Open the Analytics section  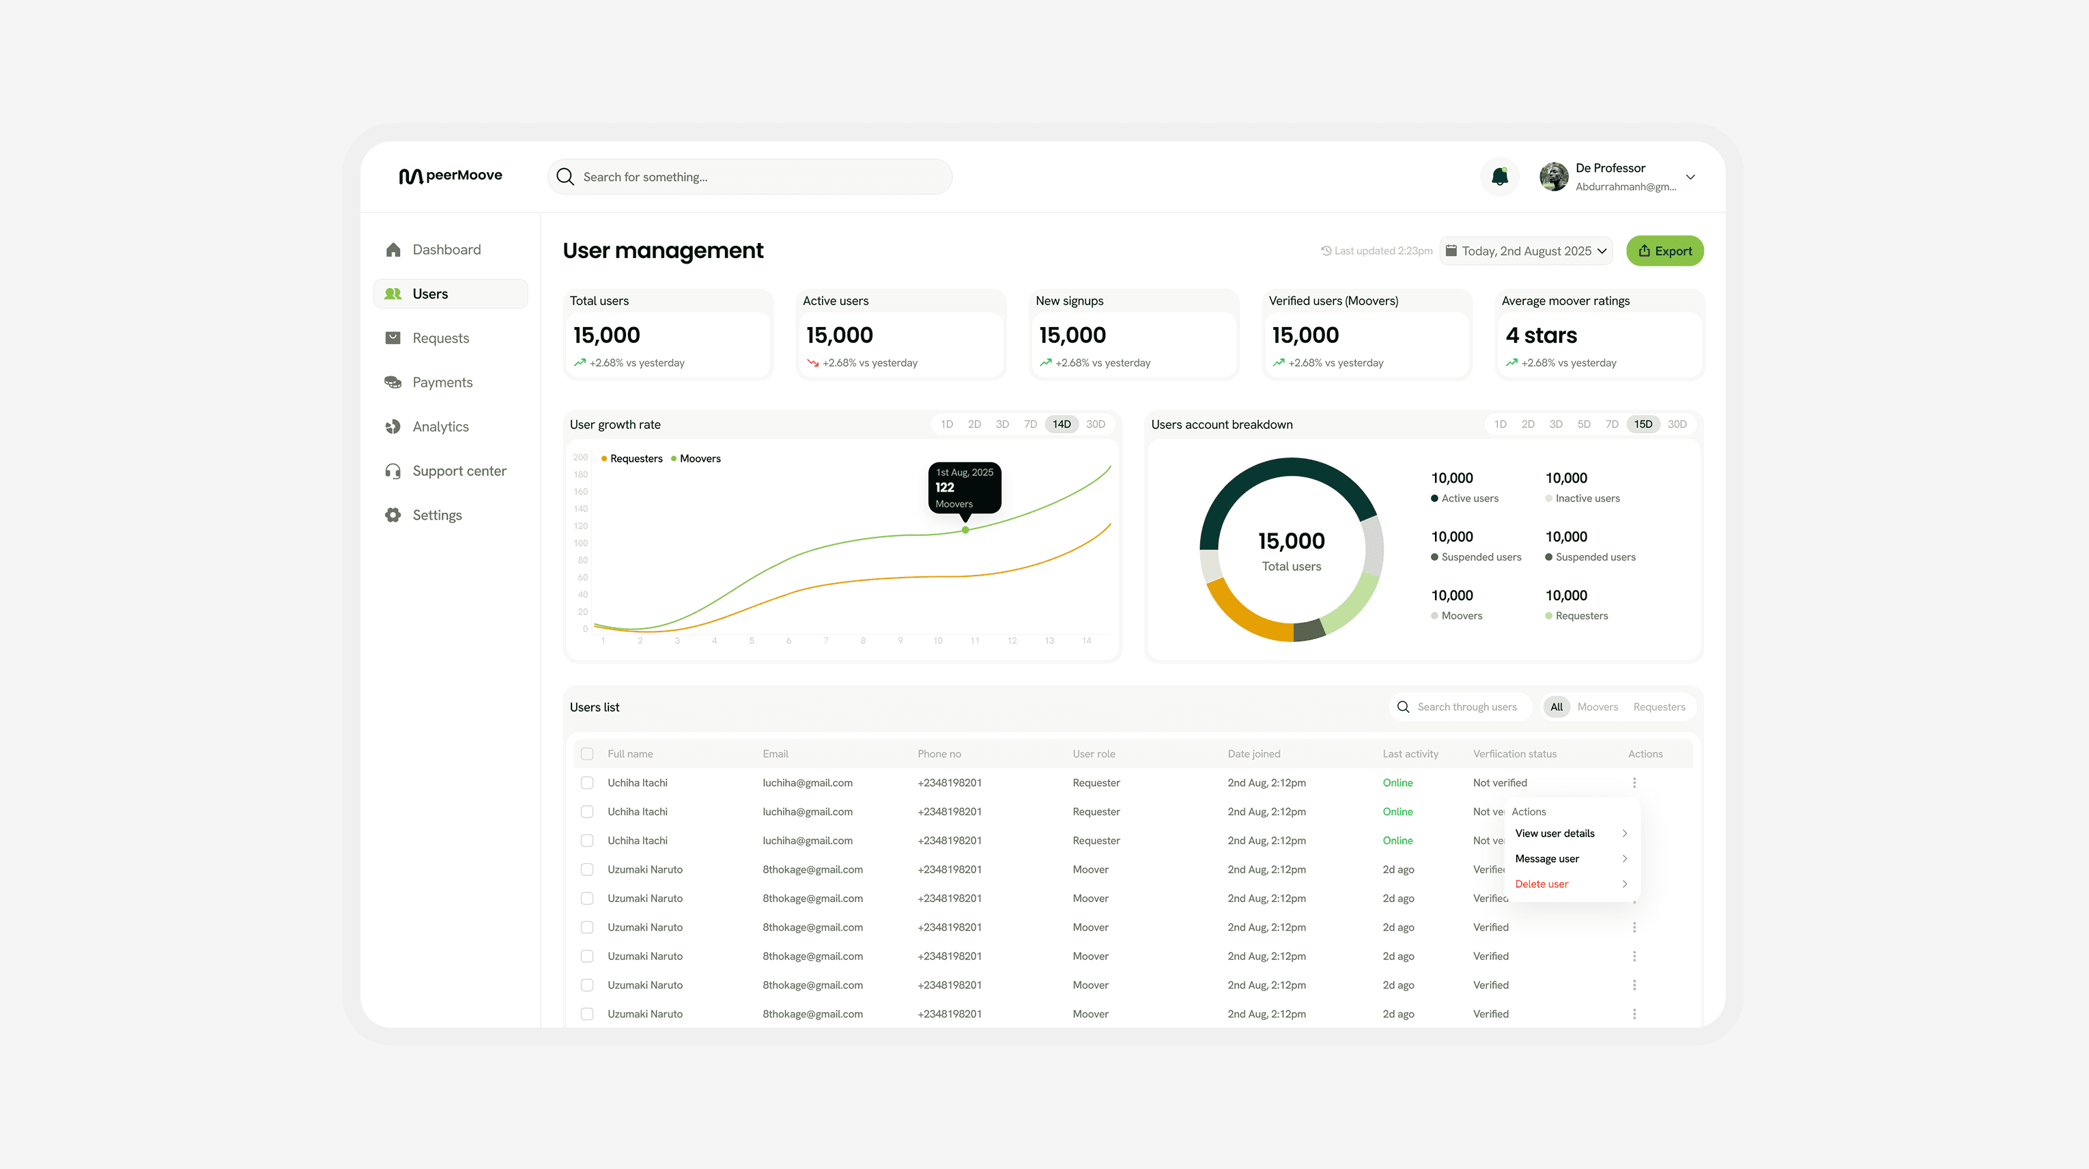click(x=440, y=426)
